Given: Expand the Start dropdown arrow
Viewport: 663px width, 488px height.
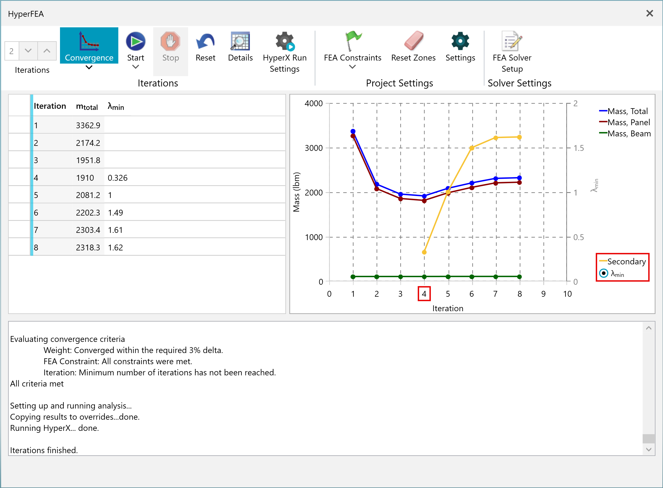Looking at the screenshot, I should tap(136, 67).
